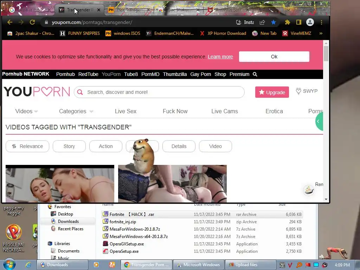Click the red flag tray icon
The image size is (360, 270).
[x=308, y=265]
